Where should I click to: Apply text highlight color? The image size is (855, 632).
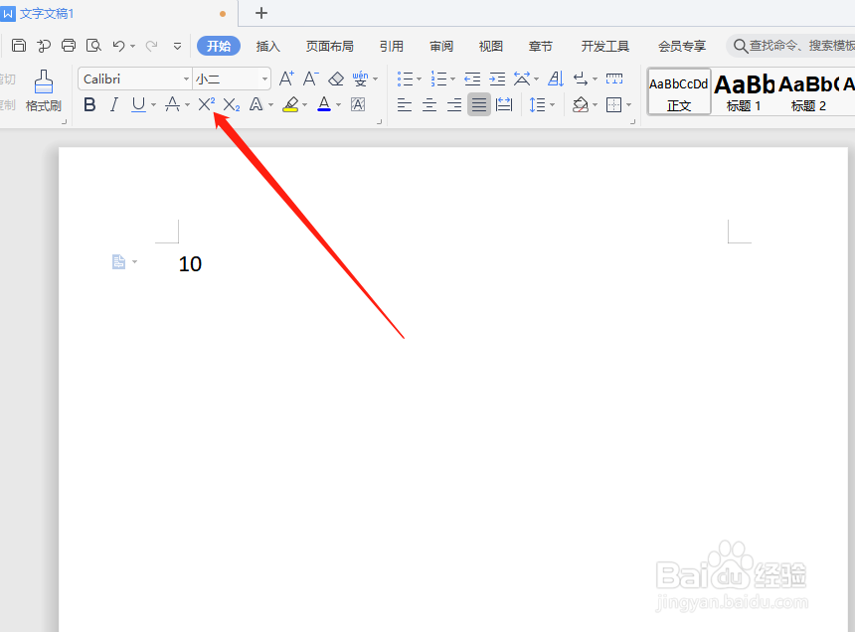289,104
